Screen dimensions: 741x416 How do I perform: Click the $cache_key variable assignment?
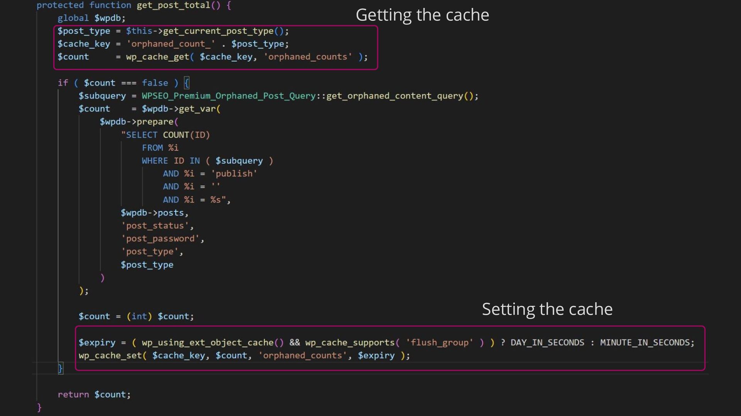84,44
